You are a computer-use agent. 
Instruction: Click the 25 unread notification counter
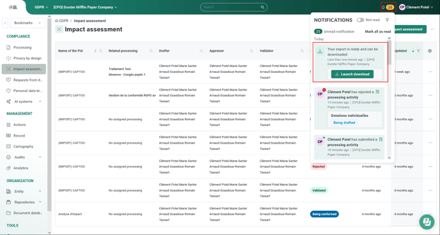point(318,31)
